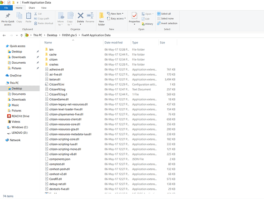Select the CitizenFX.ini file

pyautogui.click(x=57, y=84)
